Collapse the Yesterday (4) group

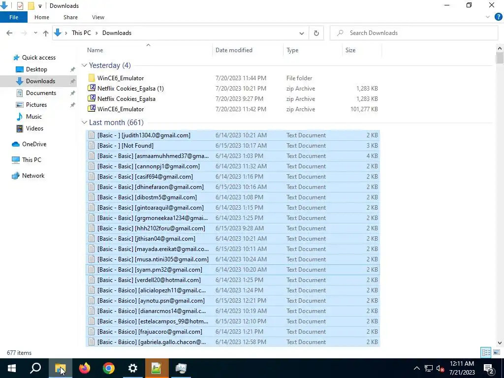[84, 65]
